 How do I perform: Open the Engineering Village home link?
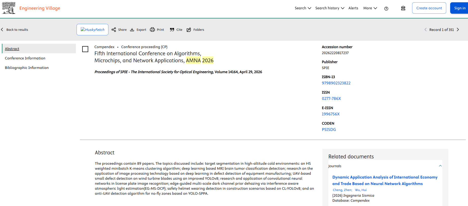pos(40,8)
